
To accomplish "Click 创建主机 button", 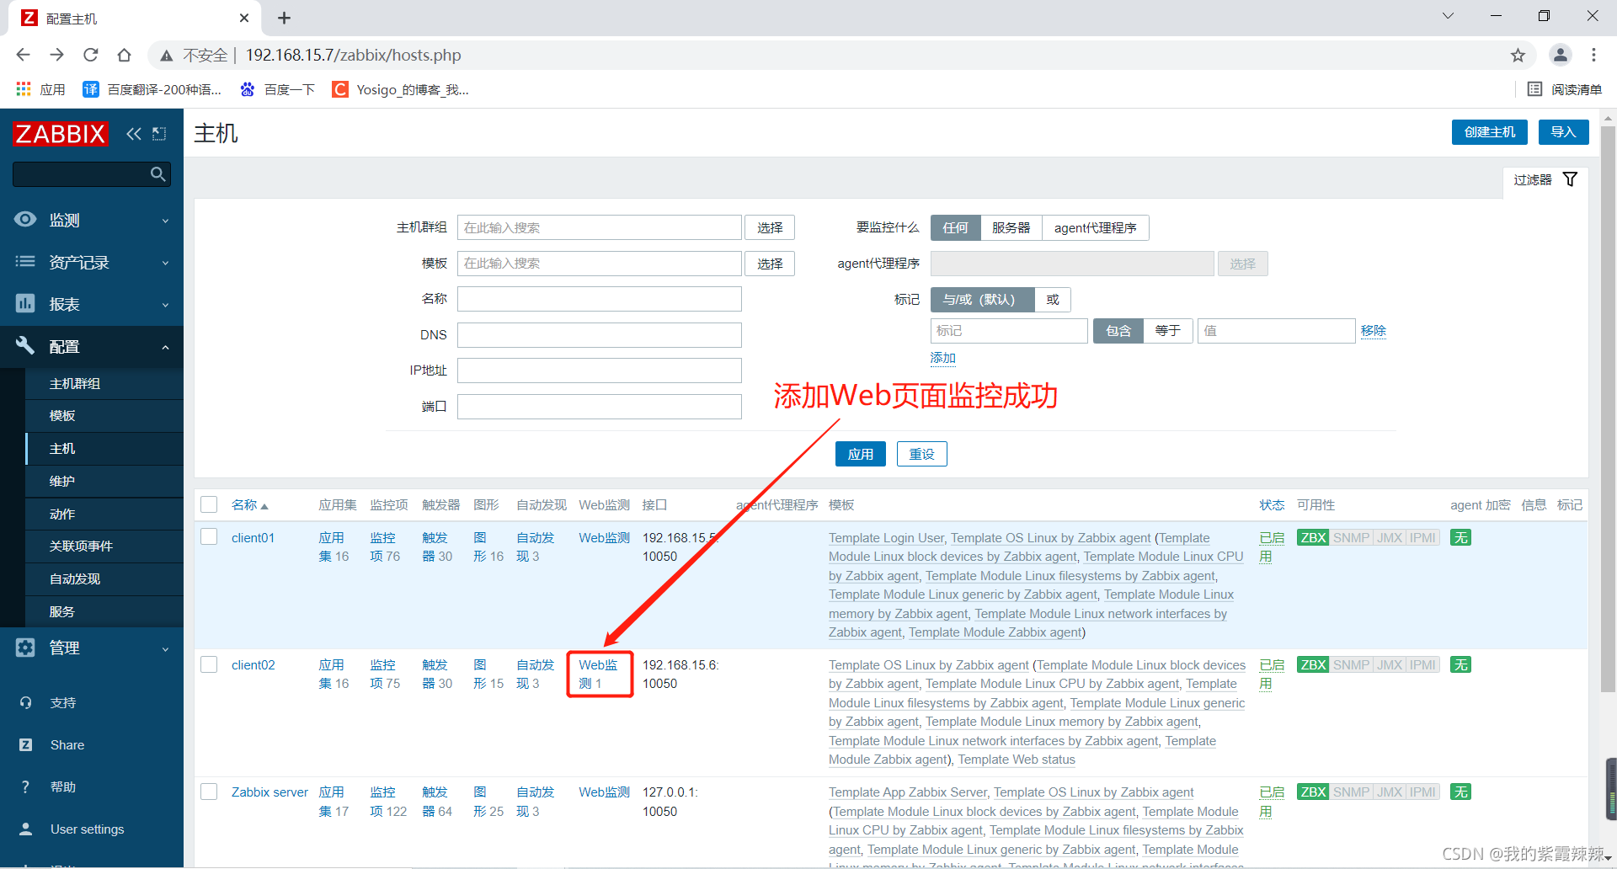I will (x=1489, y=132).
